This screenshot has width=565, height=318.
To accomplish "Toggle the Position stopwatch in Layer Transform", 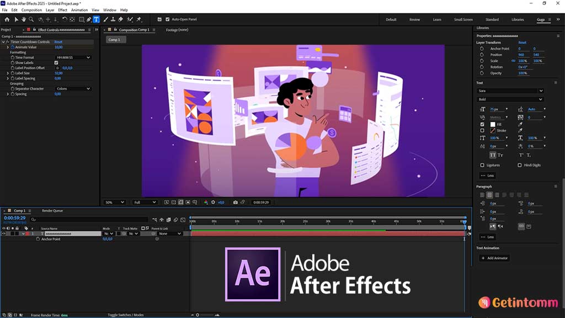I will [482, 55].
